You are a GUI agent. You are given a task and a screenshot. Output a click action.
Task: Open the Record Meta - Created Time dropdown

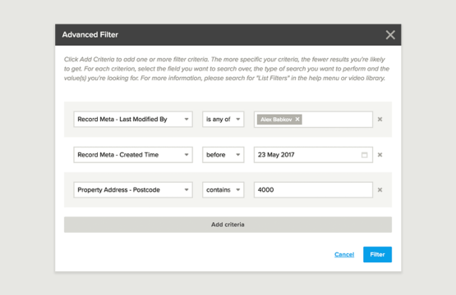click(133, 155)
